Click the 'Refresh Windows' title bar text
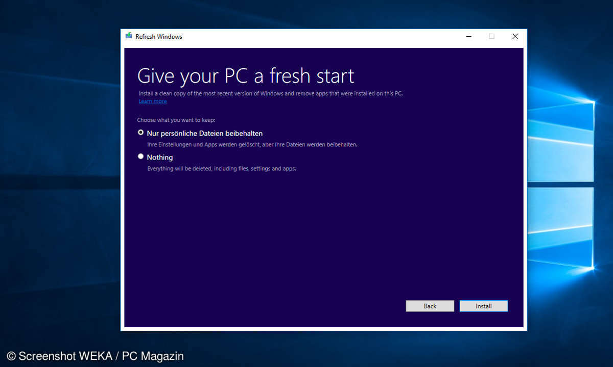 point(158,37)
